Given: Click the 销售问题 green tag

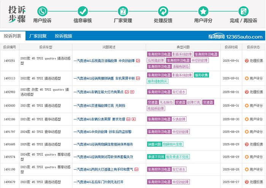Looking at the screenshot, I should (x=154, y=144).
